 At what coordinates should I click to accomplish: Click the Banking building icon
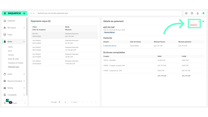click(5, 88)
